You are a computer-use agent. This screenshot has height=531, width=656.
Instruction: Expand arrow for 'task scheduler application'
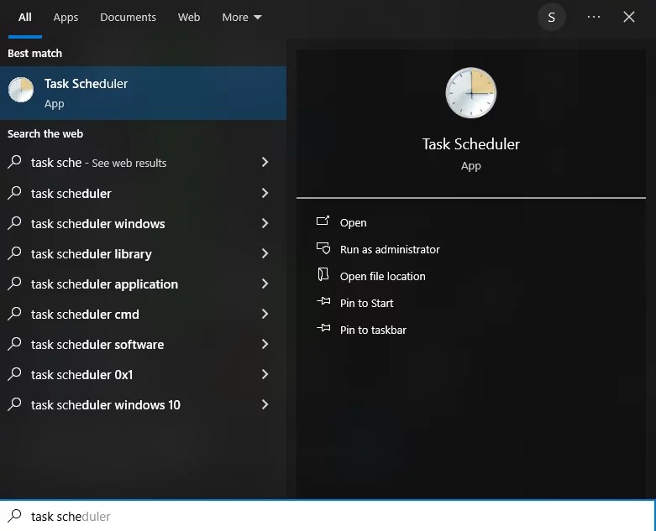coord(265,284)
